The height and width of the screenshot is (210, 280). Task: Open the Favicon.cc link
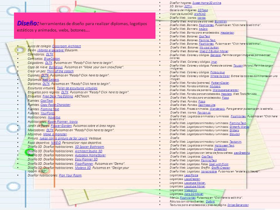204,113
